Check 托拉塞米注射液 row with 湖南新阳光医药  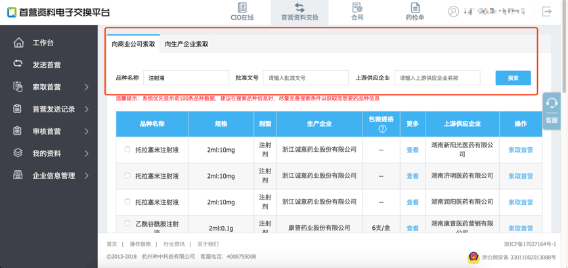(127, 149)
